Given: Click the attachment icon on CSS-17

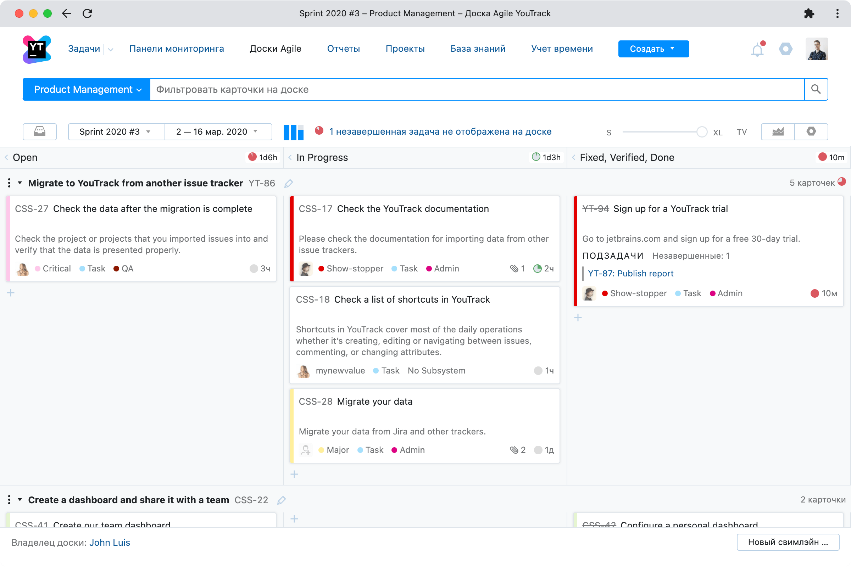Looking at the screenshot, I should [x=514, y=269].
